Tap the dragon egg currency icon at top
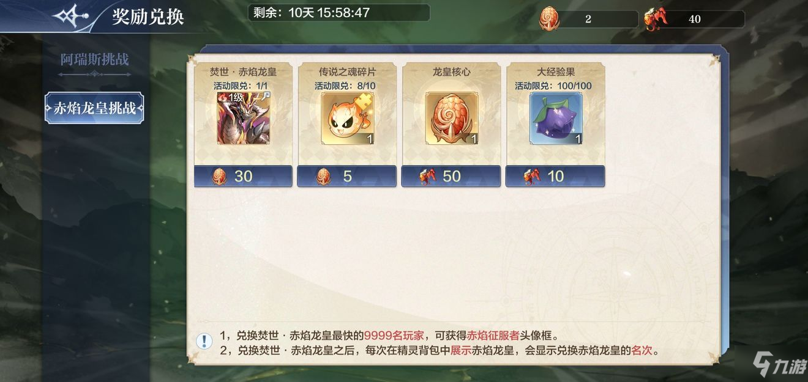 [x=549, y=19]
